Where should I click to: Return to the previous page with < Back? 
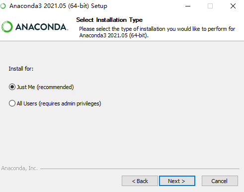pos(140,181)
